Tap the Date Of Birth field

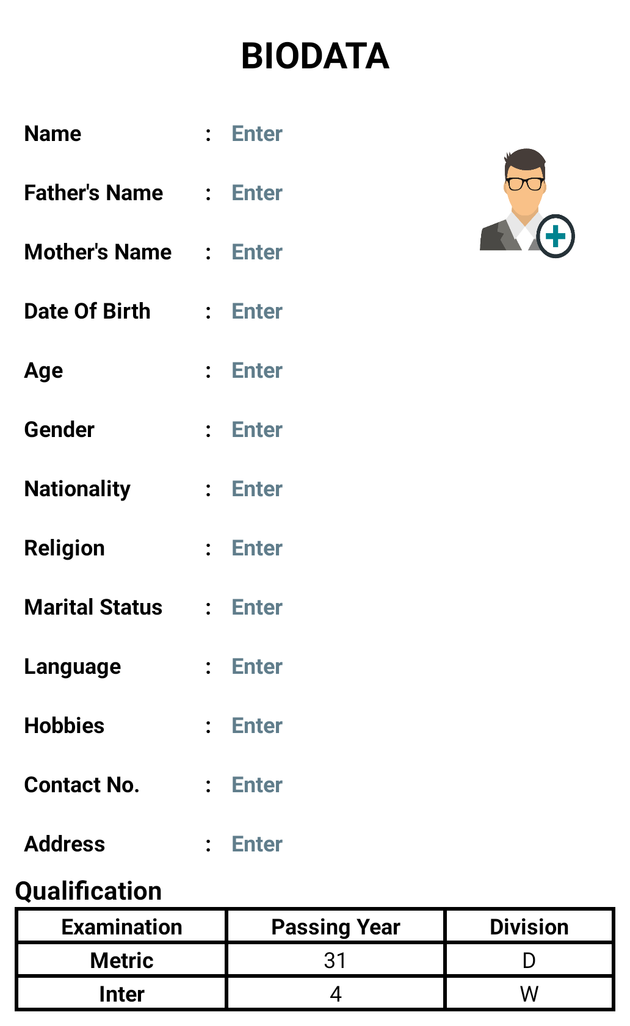pos(257,311)
